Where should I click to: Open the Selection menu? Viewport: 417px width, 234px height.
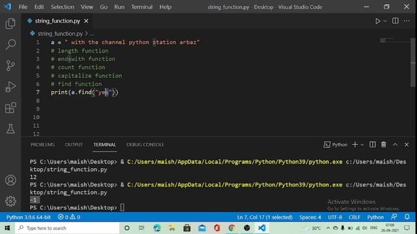click(63, 7)
